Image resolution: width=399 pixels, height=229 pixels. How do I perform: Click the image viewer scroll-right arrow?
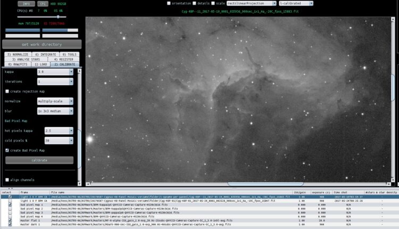(x=388, y=184)
